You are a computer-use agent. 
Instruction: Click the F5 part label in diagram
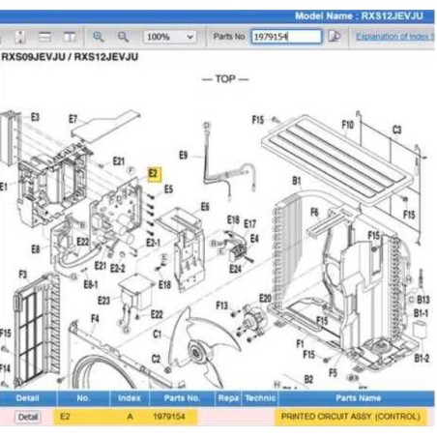333,372
